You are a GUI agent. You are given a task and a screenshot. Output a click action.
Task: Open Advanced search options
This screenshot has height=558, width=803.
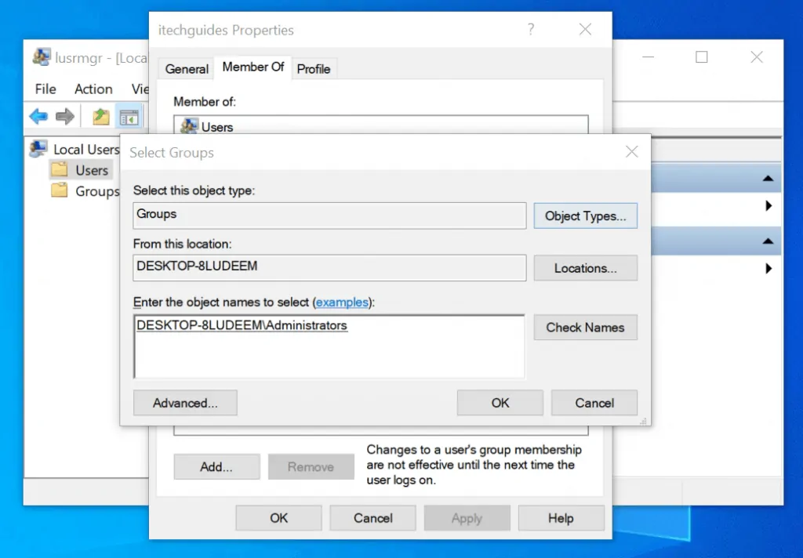(x=185, y=403)
